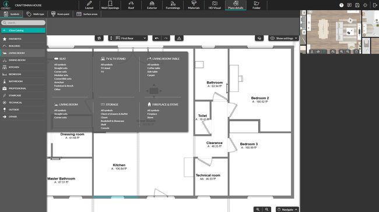The height and width of the screenshot is (212, 379).
Task: Click the swap view arrows button
Action: (99, 38)
